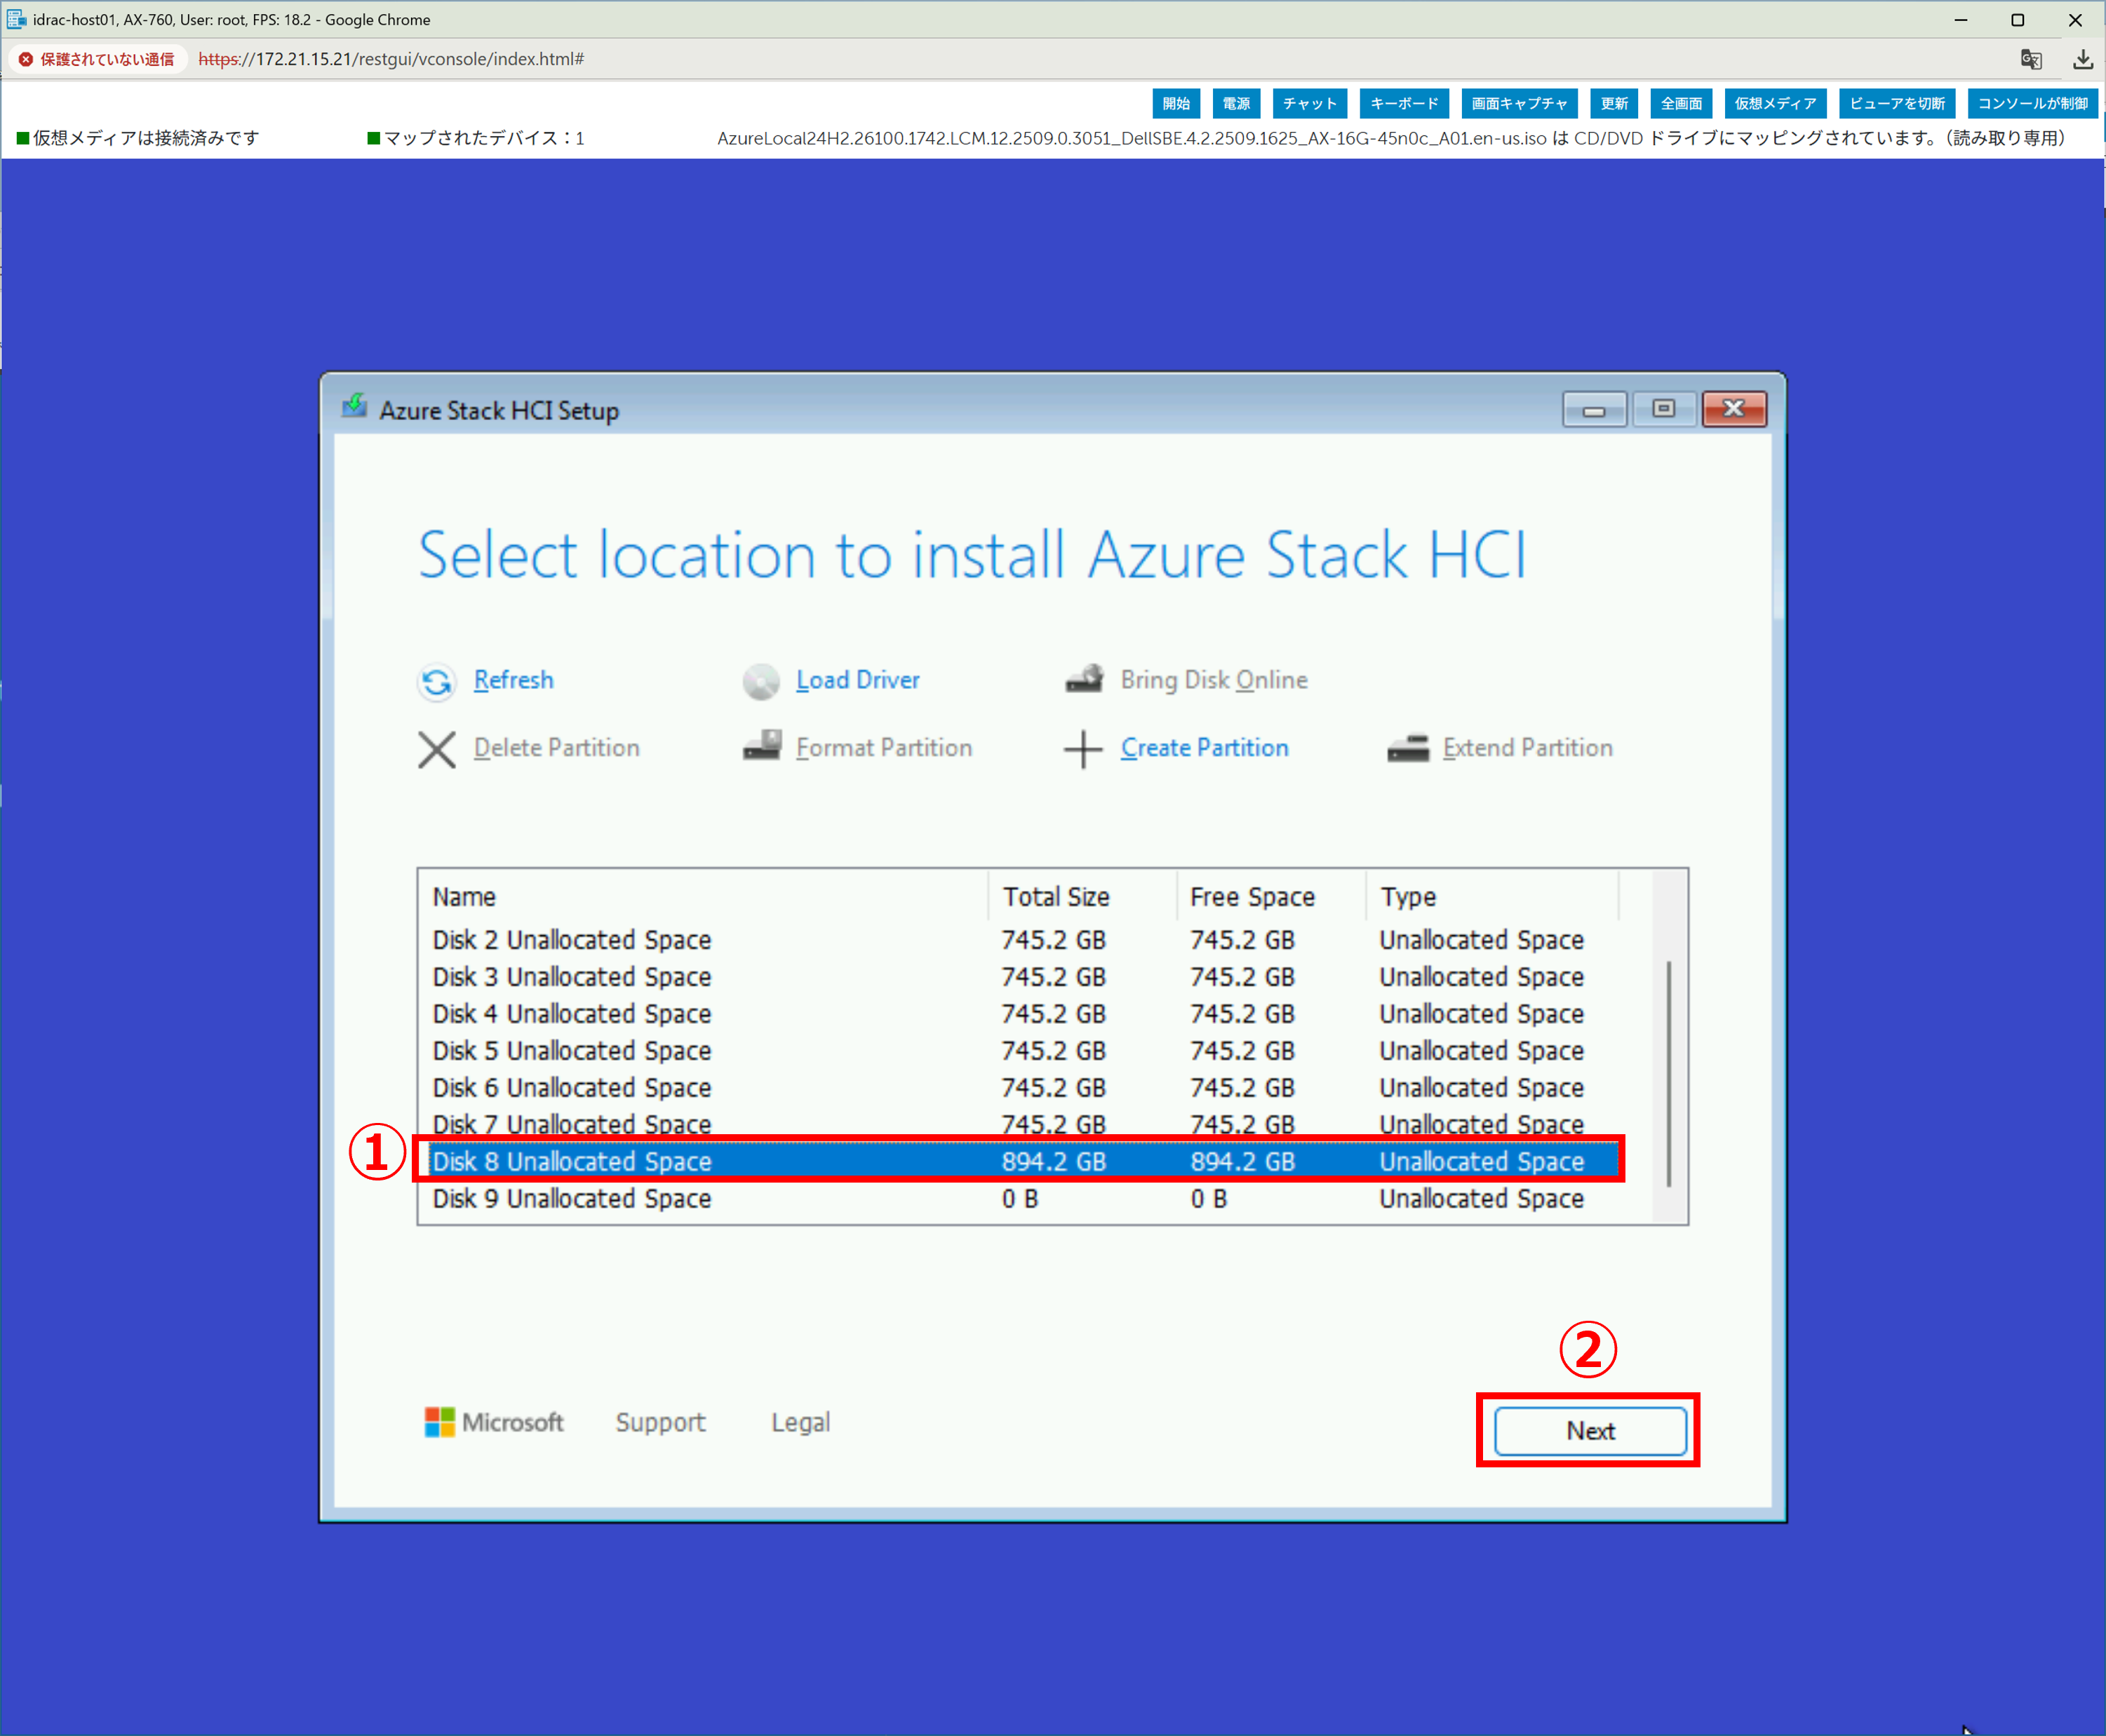The height and width of the screenshot is (1736, 2106).
Task: Click the Chrome download icon
Action: 2082,59
